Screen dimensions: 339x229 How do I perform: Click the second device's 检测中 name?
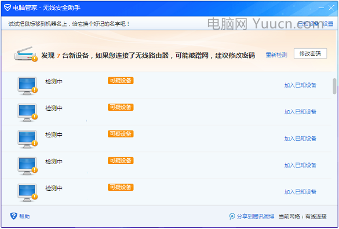click(54, 108)
